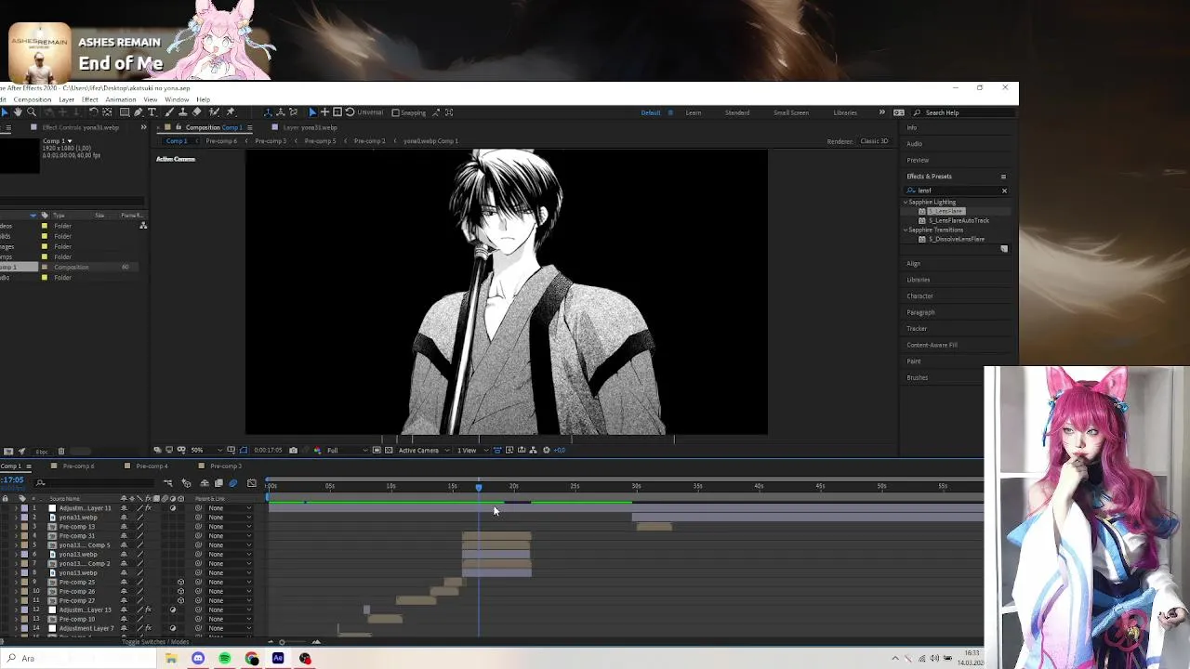
Task: Select the Rotation tool in toolbar
Action: pos(93,112)
